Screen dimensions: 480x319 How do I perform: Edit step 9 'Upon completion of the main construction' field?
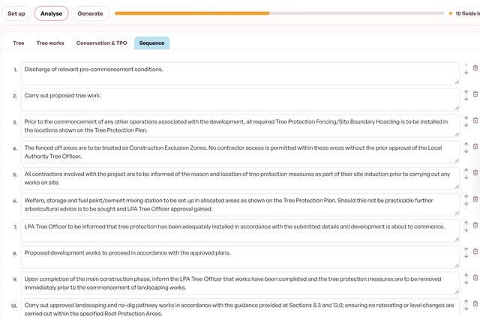point(240,283)
